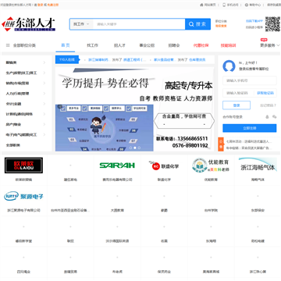Click the QQ partner-login icon
The image size is (281, 281).
click(267, 117)
